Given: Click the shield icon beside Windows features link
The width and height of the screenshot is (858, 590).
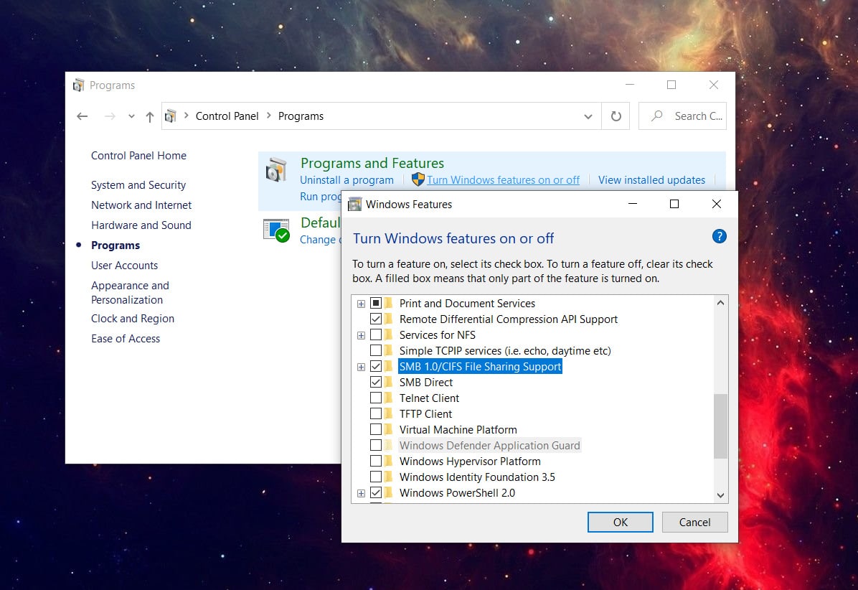Looking at the screenshot, I should [418, 179].
